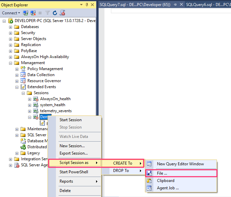Close the SQLQuery7.sql tab
Viewport: 231px width, 197px height.
click(181, 5)
